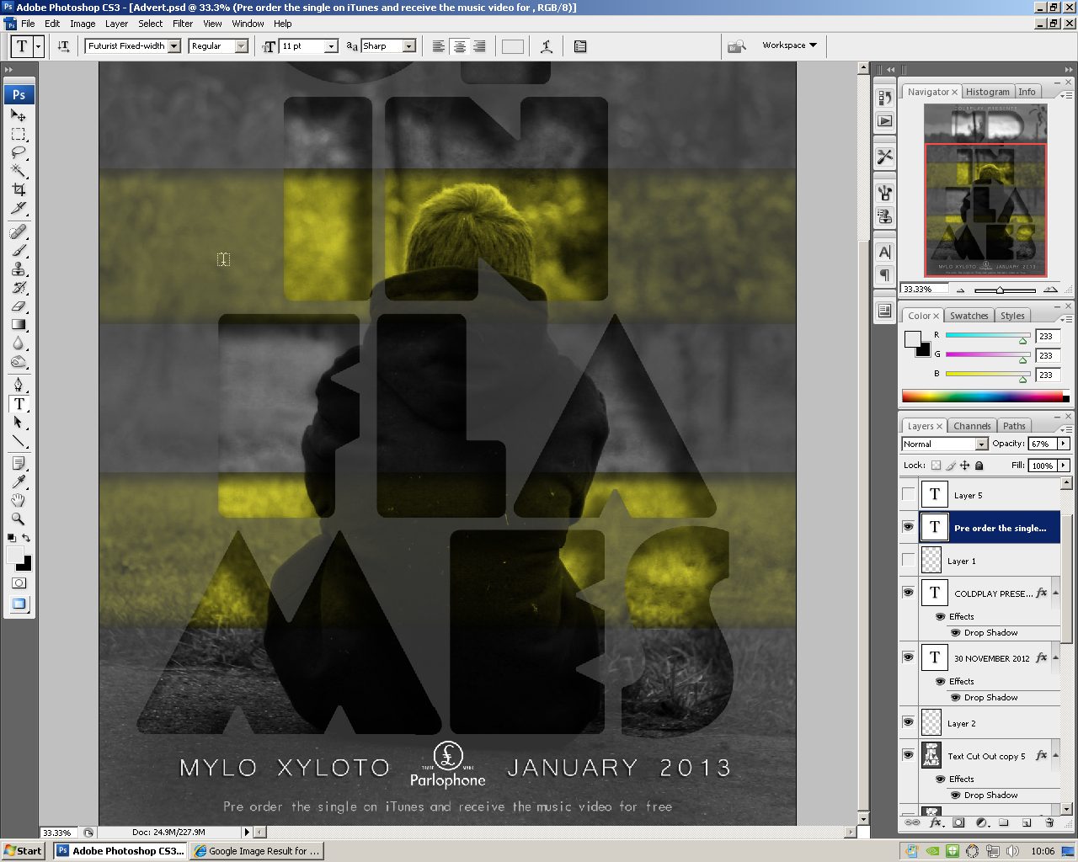This screenshot has height=862, width=1078.
Task: Hide the 'Pre order the single' layer
Action: click(x=908, y=528)
